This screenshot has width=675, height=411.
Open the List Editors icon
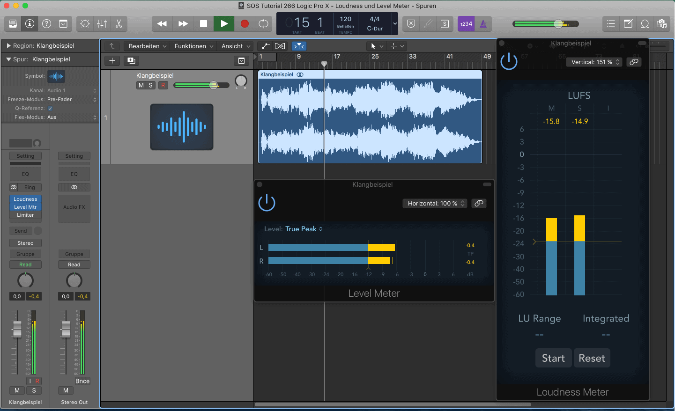611,23
